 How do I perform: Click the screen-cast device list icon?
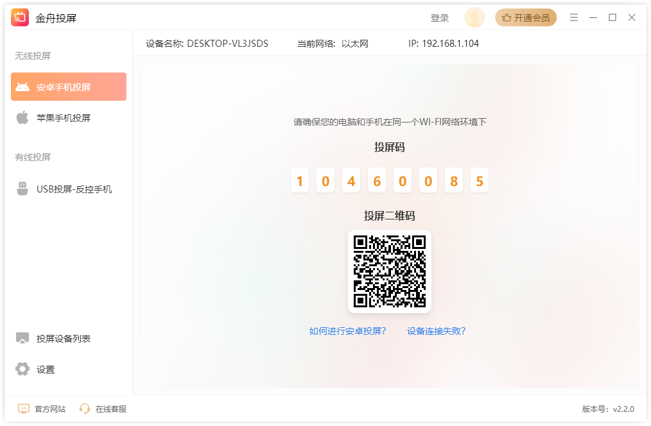(x=22, y=339)
